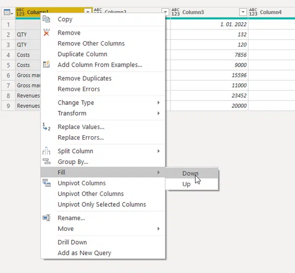Click the Rename icon
The image size is (295, 273).
(46, 218)
